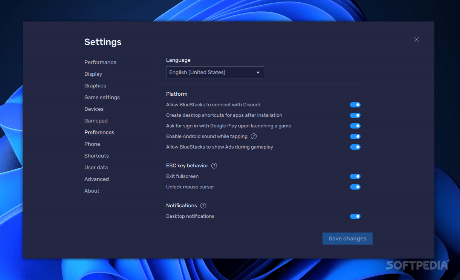Open the Notifications help icon

(203, 206)
